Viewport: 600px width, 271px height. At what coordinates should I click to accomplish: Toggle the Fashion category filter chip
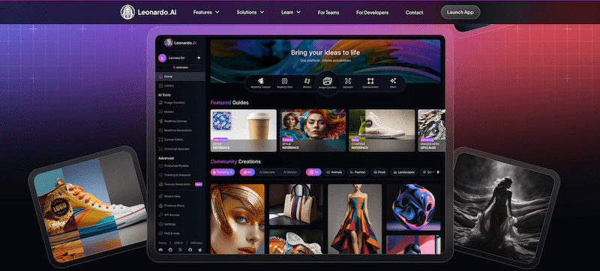point(358,172)
